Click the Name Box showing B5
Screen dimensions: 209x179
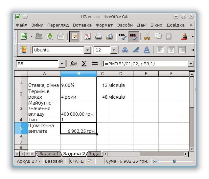pyautogui.click(x=37, y=64)
